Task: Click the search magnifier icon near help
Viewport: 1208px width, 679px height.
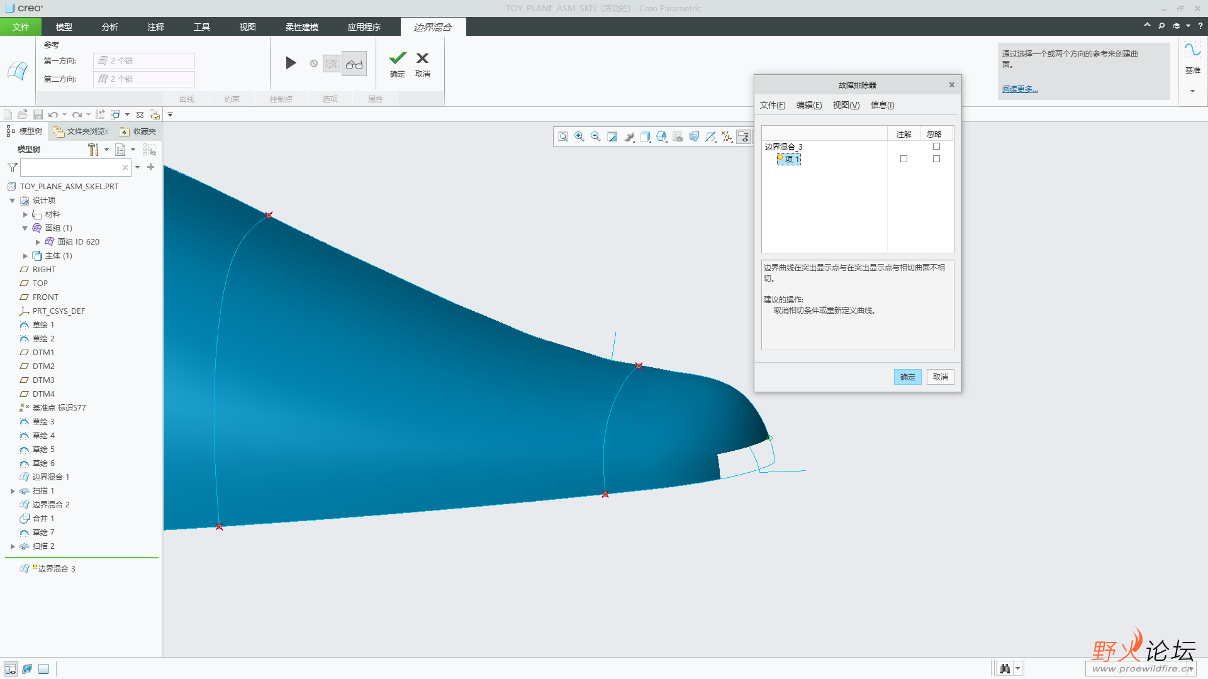Action: coord(1161,26)
